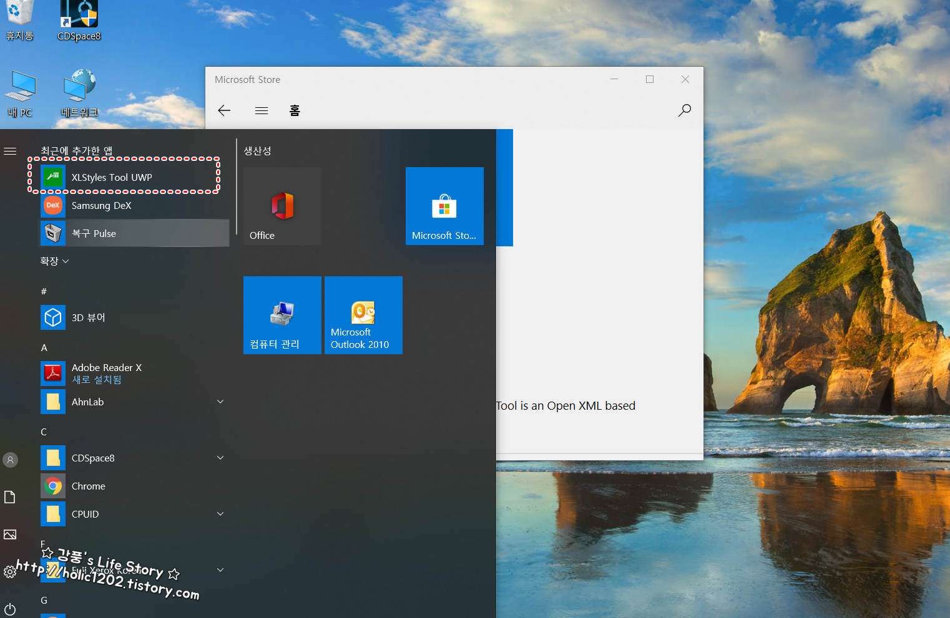Expand the Start menu hamburger button

[10, 151]
